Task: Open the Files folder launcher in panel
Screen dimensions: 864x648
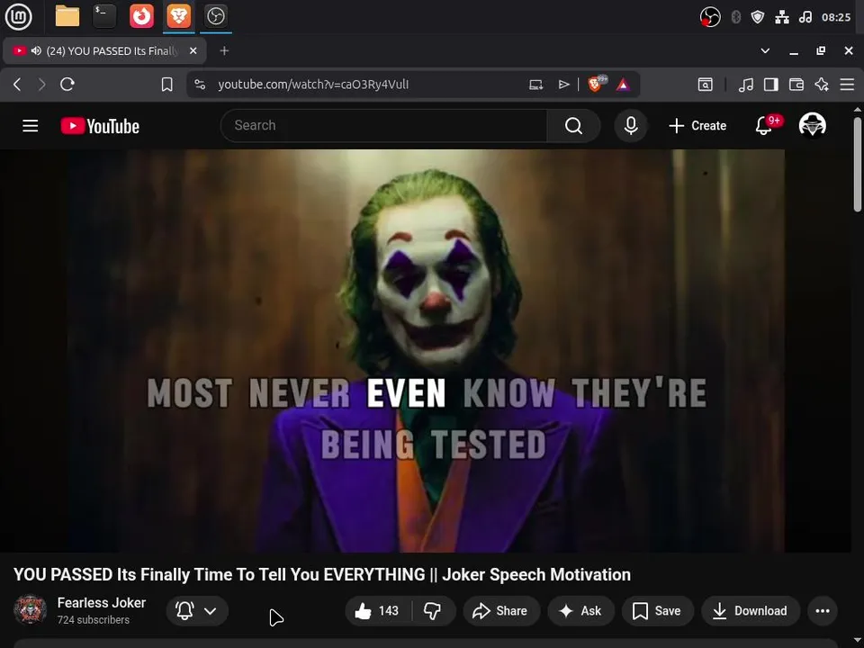Action: 67,16
